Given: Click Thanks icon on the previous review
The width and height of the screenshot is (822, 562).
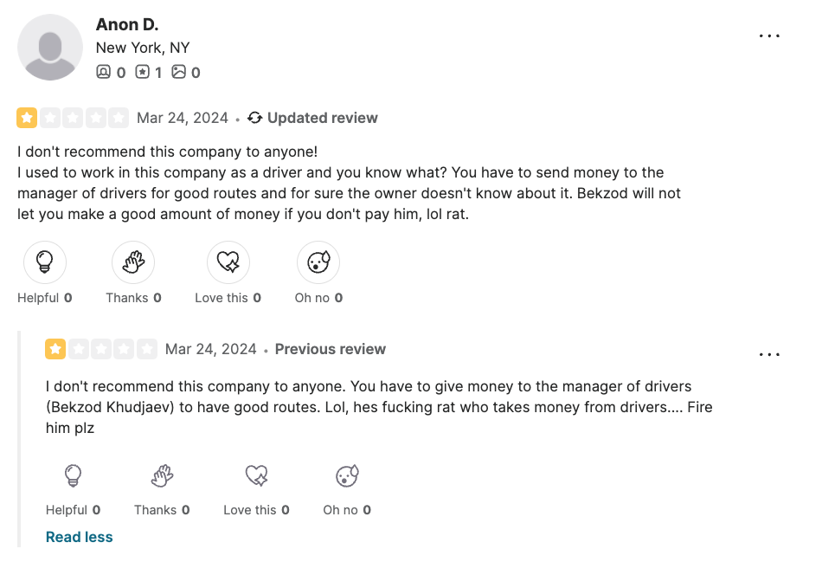Looking at the screenshot, I should pyautogui.click(x=162, y=475).
